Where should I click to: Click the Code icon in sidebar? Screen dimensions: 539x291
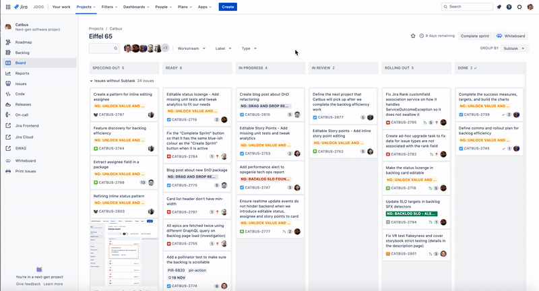[x=8, y=94]
